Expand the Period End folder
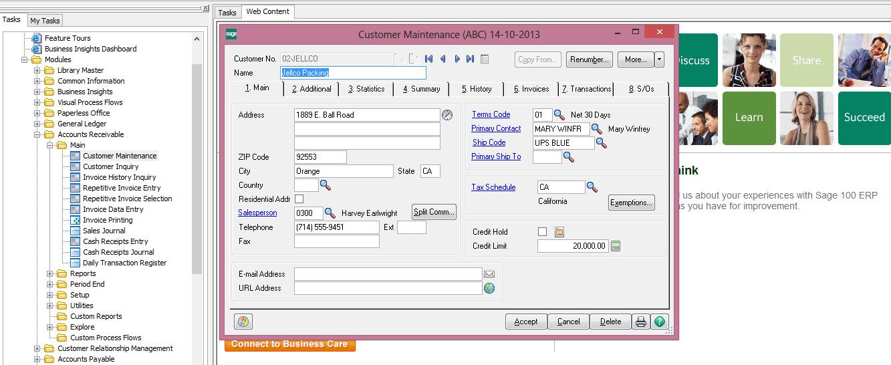 coord(50,284)
